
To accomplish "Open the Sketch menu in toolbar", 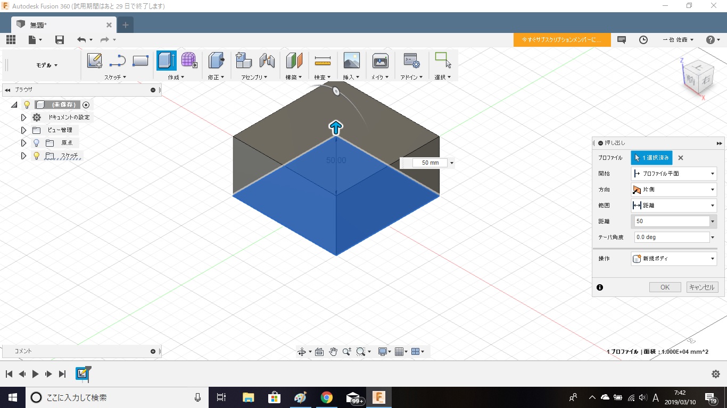I will coord(115,77).
